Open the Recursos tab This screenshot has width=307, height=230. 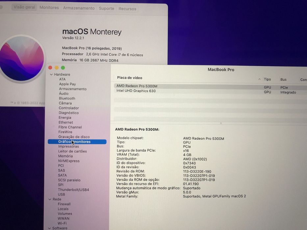click(x=127, y=9)
